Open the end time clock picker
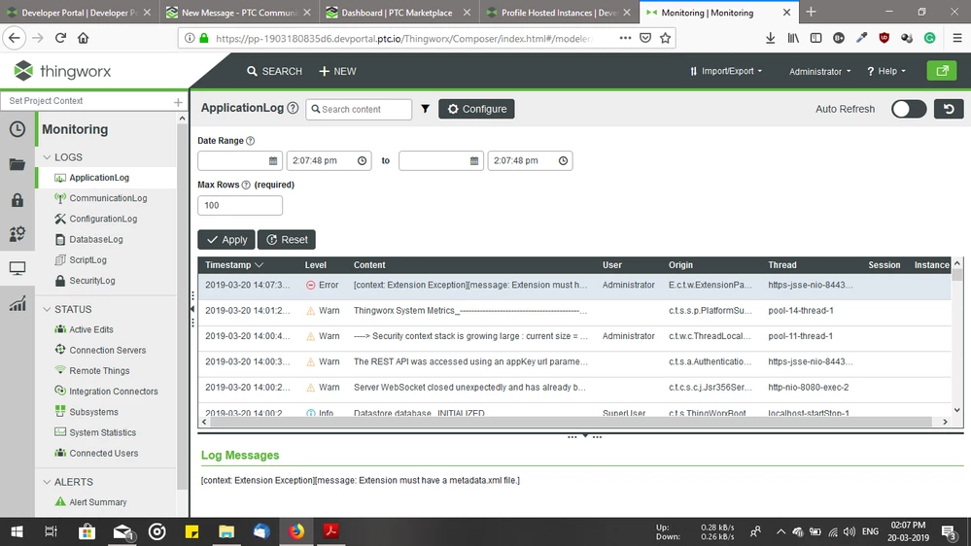The width and height of the screenshot is (971, 546). (x=564, y=161)
